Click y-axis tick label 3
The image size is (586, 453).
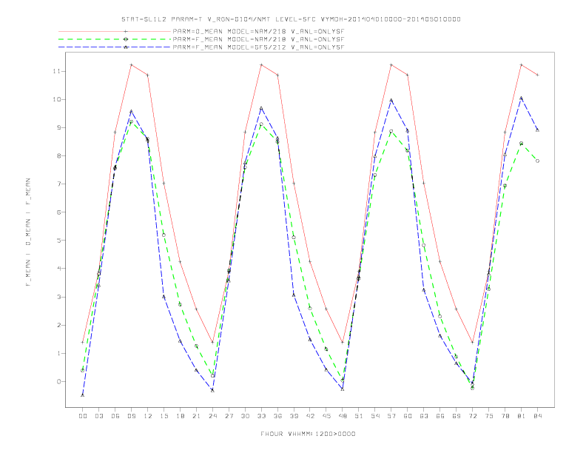pyautogui.click(x=59, y=297)
